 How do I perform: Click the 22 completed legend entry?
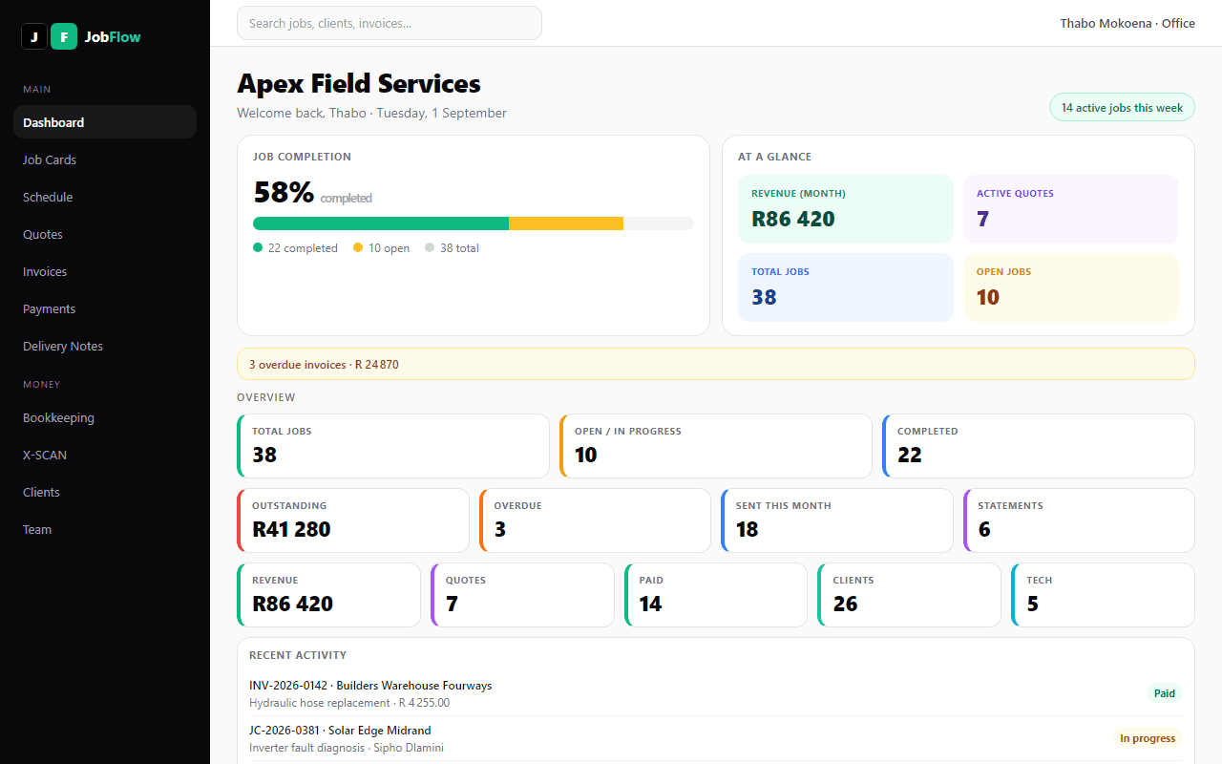point(295,248)
